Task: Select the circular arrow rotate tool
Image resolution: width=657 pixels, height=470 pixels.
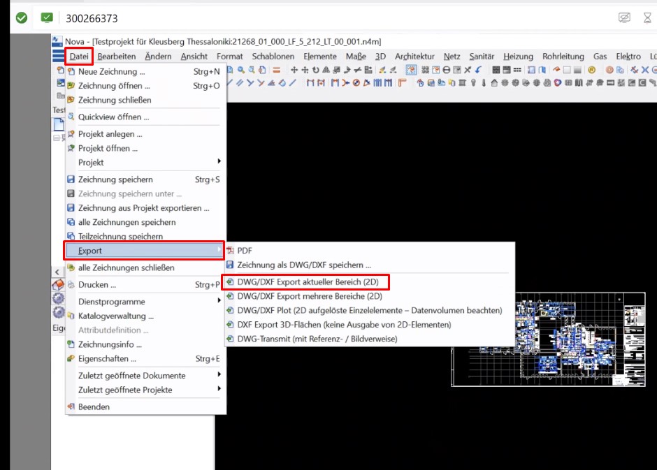Action: click(315, 70)
